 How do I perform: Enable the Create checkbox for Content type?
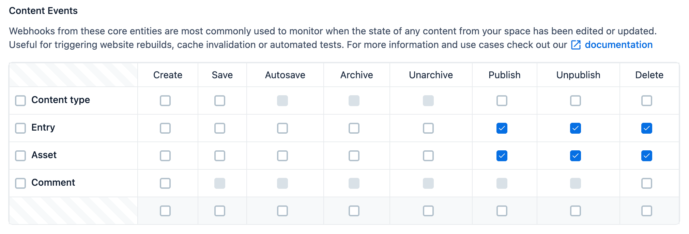click(166, 101)
